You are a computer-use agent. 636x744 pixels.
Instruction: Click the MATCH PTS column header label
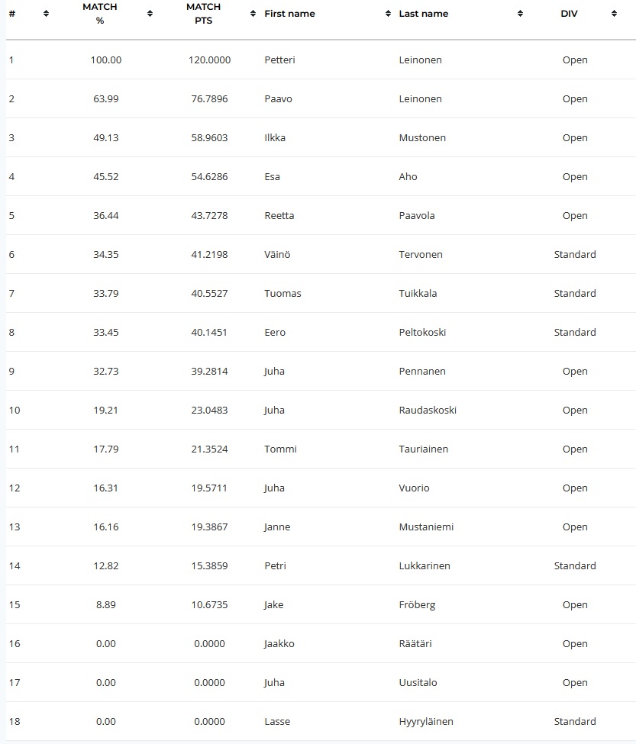pos(203,14)
